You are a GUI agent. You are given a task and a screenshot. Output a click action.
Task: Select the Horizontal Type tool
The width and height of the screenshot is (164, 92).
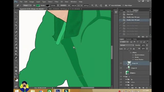coord(16,61)
